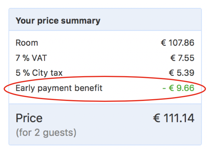
Task: Click the "Your price summary" heading
Action: [58, 21]
